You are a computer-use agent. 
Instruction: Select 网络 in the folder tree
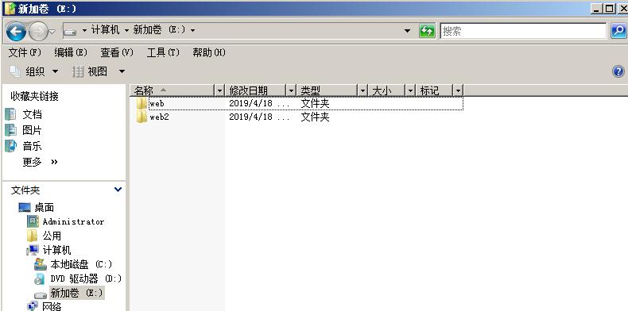[x=52, y=306]
